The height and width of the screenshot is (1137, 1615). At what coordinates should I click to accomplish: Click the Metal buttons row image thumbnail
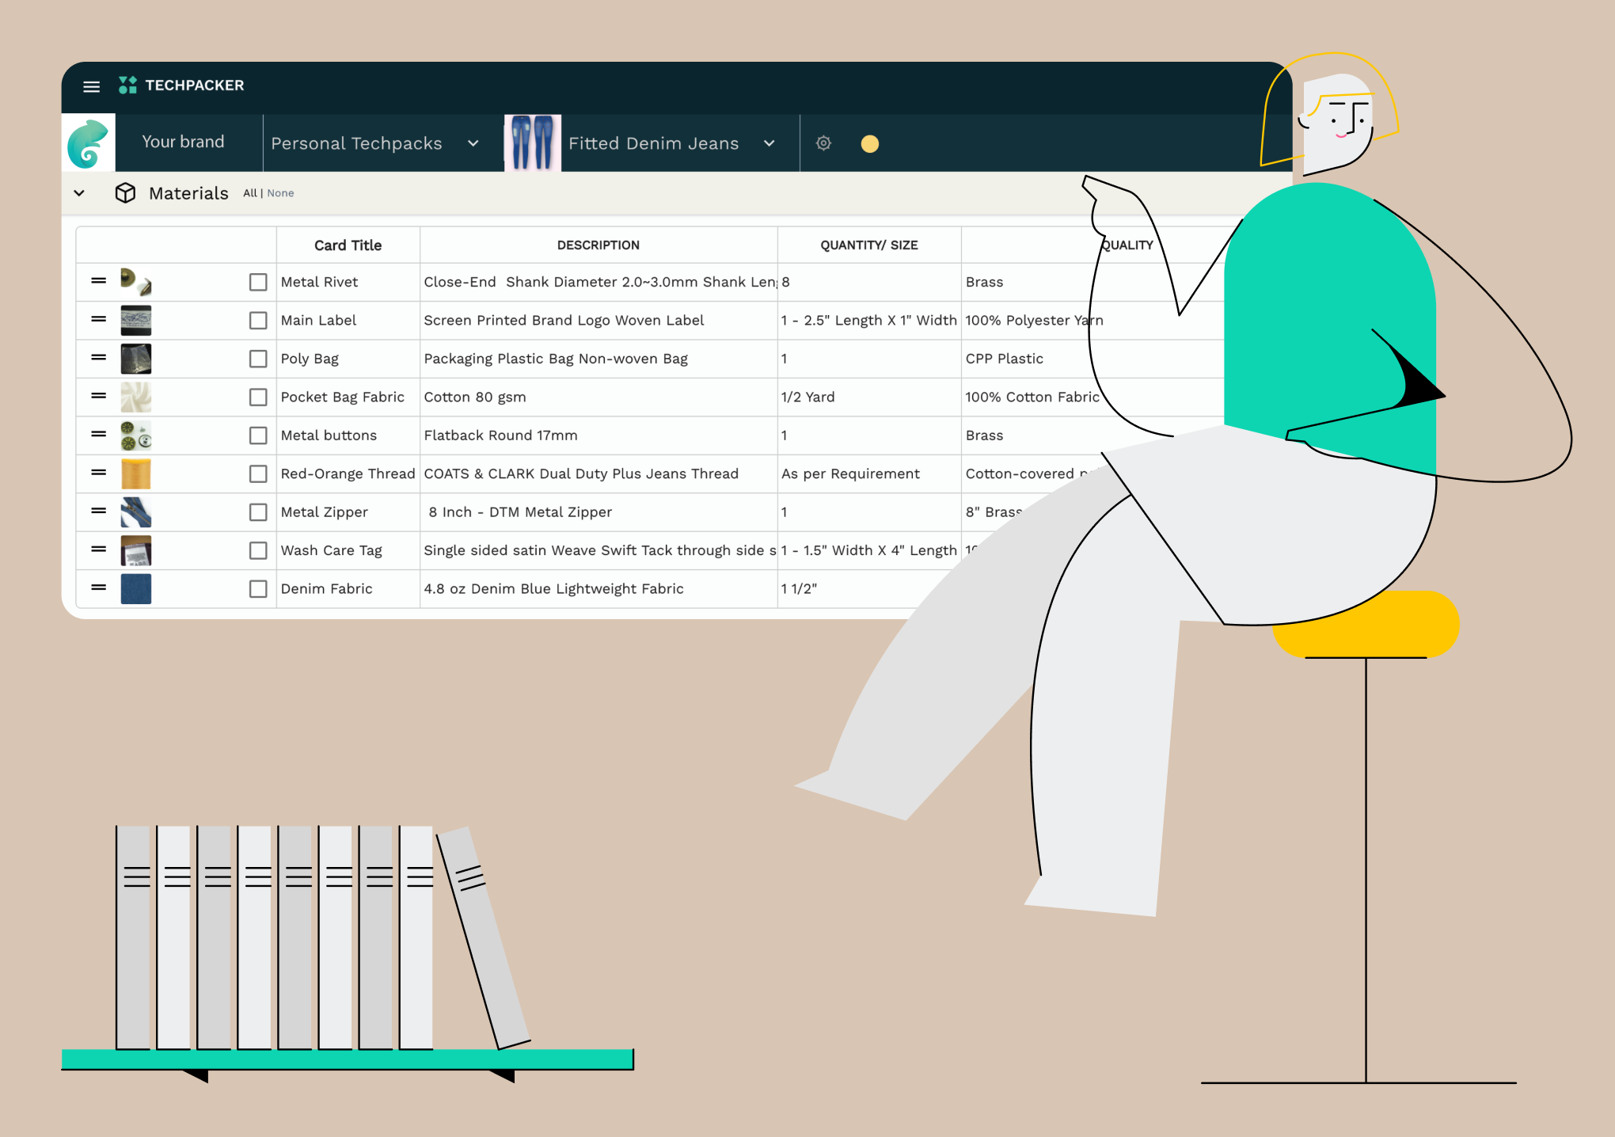click(x=138, y=435)
